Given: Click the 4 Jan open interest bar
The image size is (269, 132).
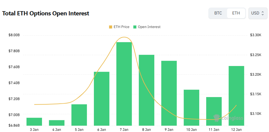Looking at the screenshot, I should [57, 123].
